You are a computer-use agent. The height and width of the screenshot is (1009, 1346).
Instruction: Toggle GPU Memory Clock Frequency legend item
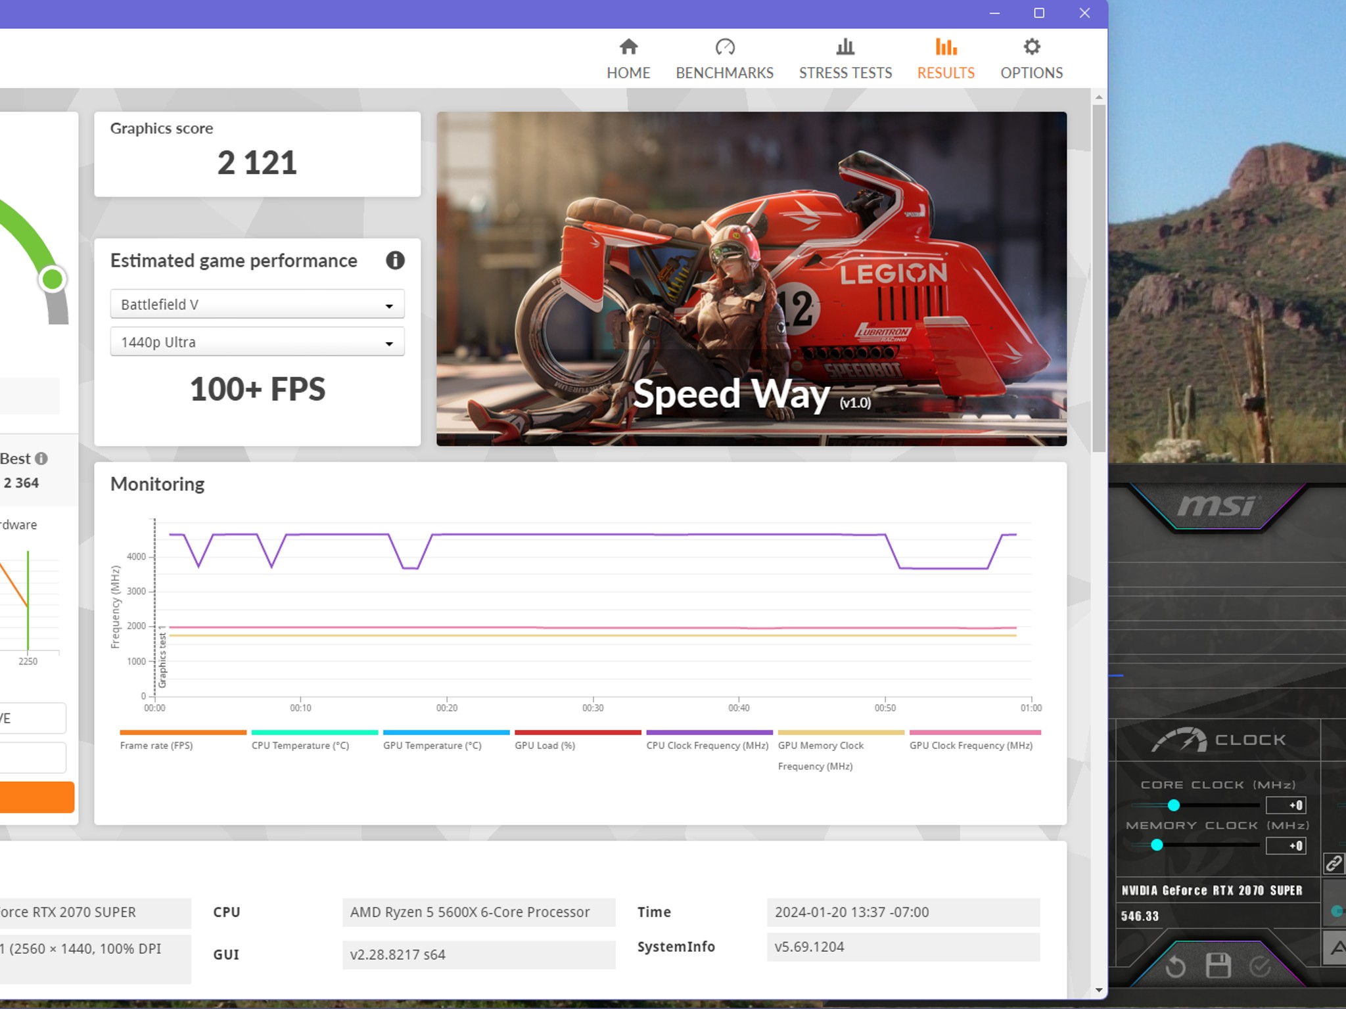[841, 750]
